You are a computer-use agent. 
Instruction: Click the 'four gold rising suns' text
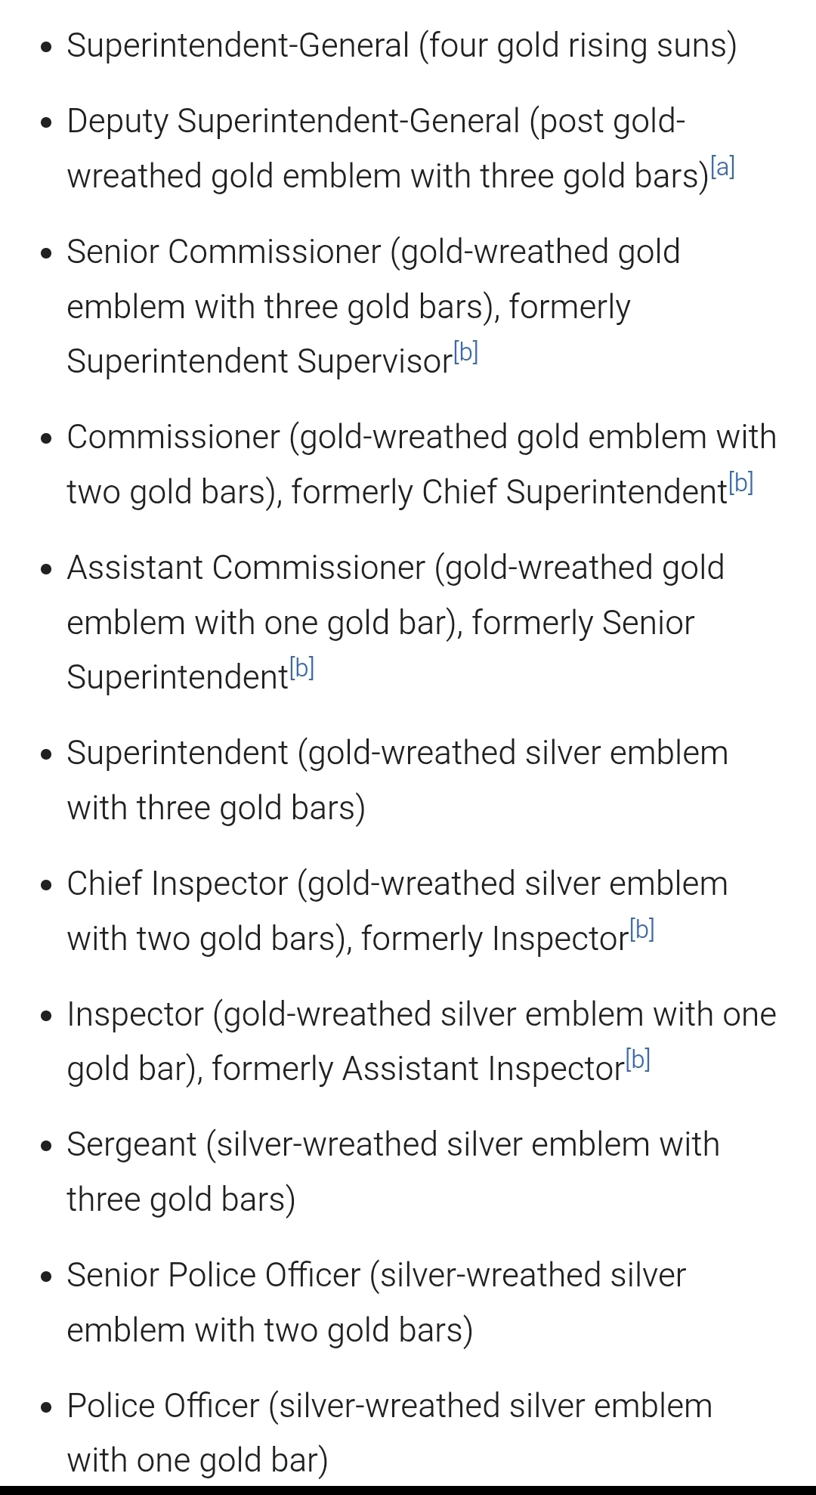point(577,45)
